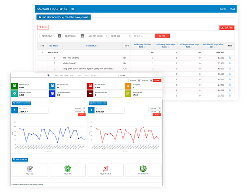Expand the KHOA SẢN department dropdown
251x192 pixels.
tap(120, 36)
